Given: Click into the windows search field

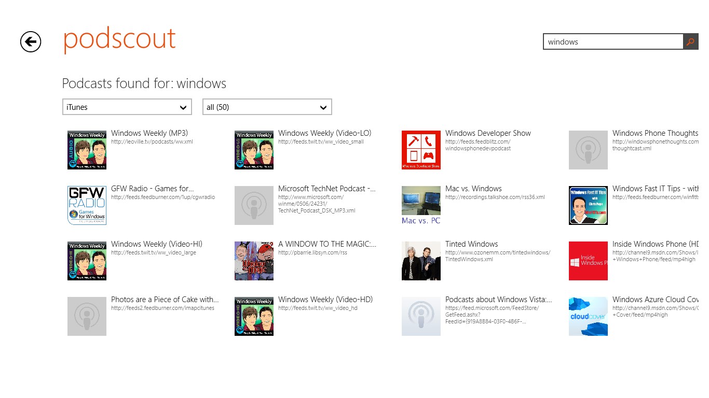Looking at the screenshot, I should point(613,42).
